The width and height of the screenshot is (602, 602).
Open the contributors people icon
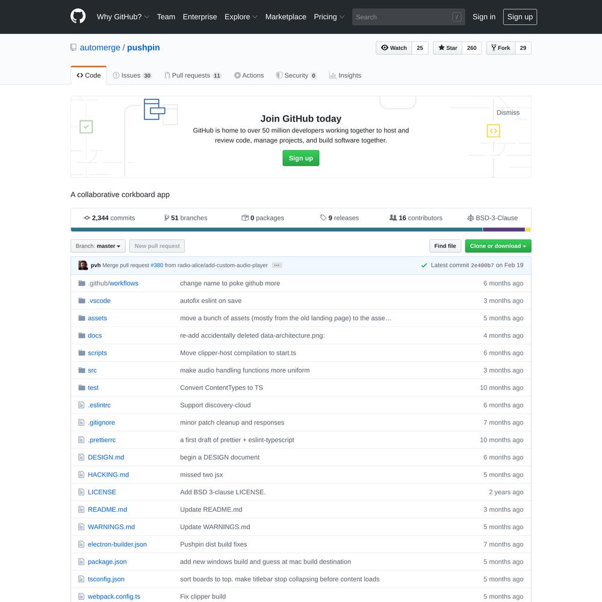click(x=393, y=218)
